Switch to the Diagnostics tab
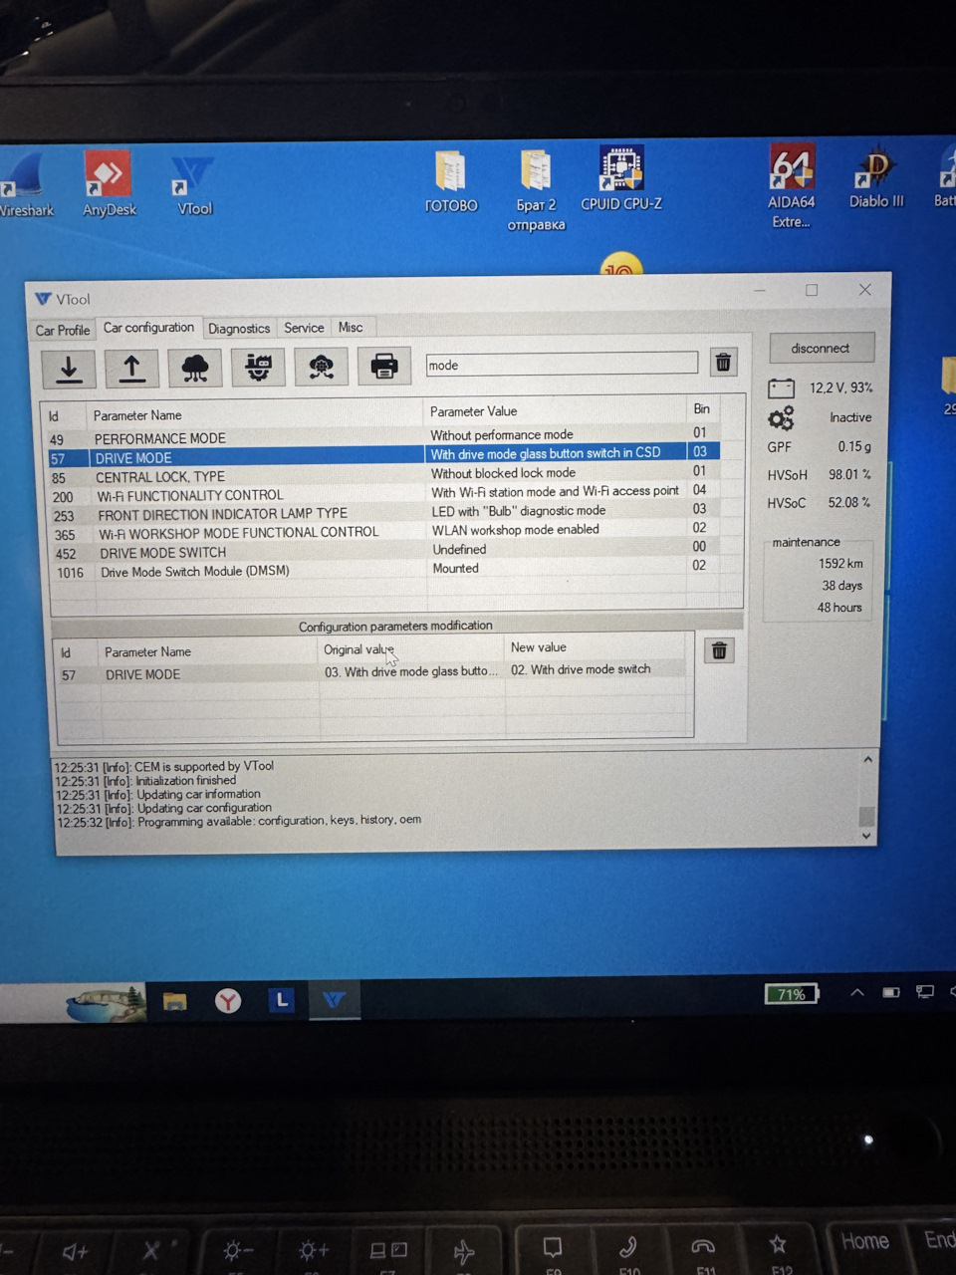Screen dimensions: 956x1275 (239, 328)
